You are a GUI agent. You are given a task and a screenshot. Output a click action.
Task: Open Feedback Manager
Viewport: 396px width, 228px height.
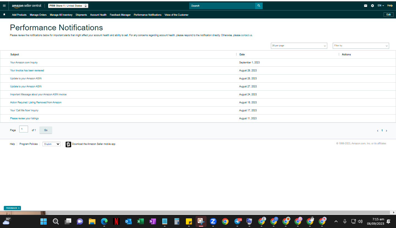click(120, 15)
